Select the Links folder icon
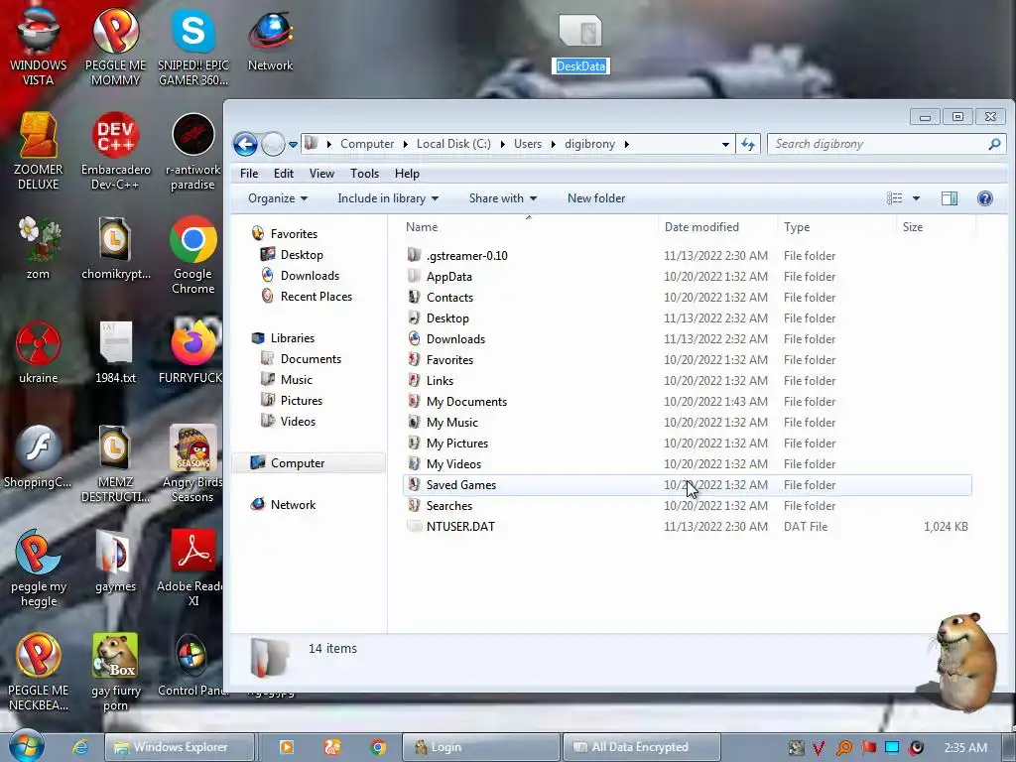 coord(414,380)
